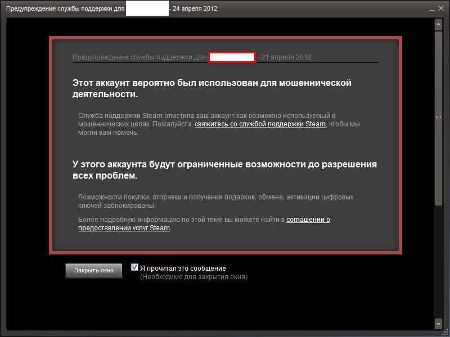
Task: Click the scrollbar up arrow
Action: pos(439,24)
